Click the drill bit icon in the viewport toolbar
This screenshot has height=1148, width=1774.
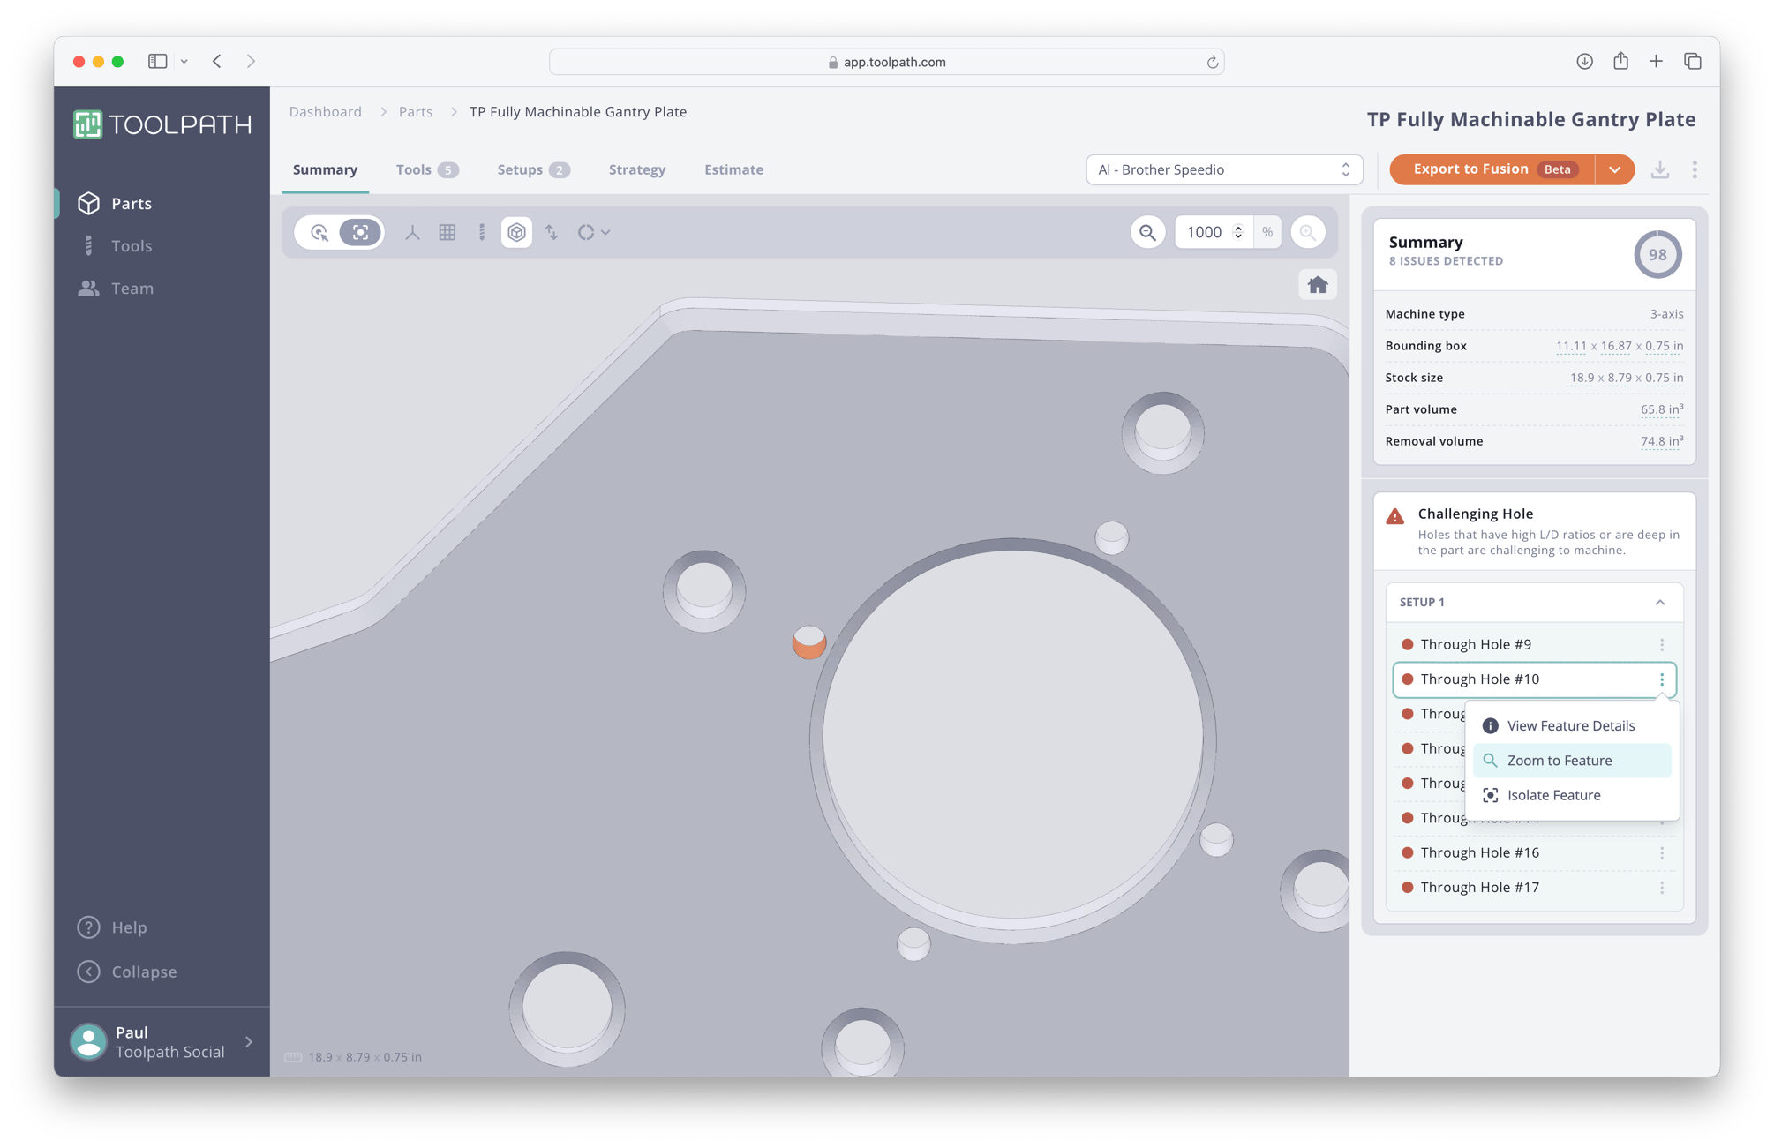point(482,232)
